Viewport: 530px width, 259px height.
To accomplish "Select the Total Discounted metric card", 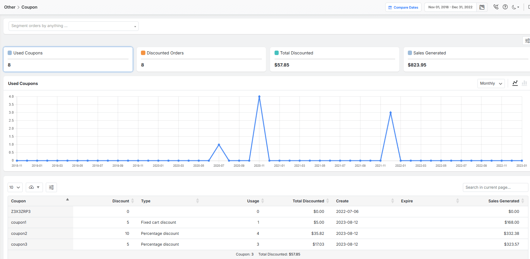I will tap(334, 59).
